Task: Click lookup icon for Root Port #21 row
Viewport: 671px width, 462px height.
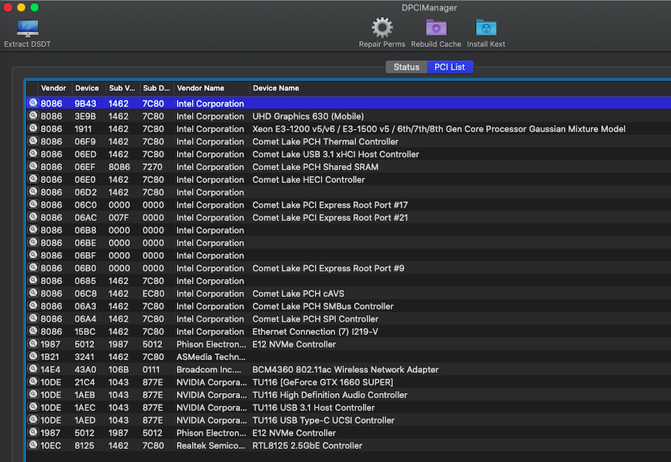Action: point(33,217)
